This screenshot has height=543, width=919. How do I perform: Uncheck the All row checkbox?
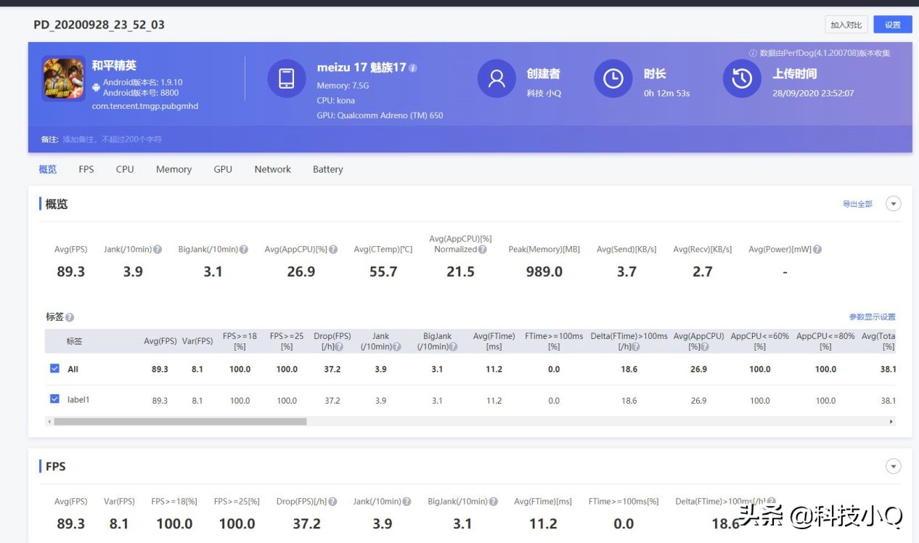[x=54, y=368]
